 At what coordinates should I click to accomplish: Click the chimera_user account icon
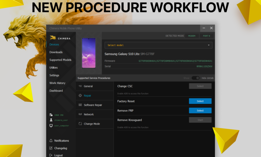click(x=51, y=120)
